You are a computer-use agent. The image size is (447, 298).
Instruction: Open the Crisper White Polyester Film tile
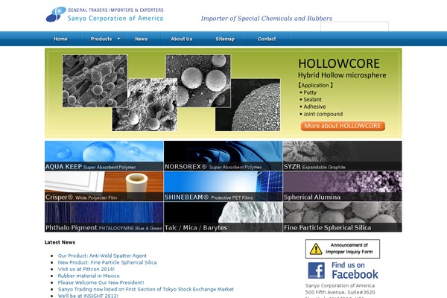(x=104, y=186)
